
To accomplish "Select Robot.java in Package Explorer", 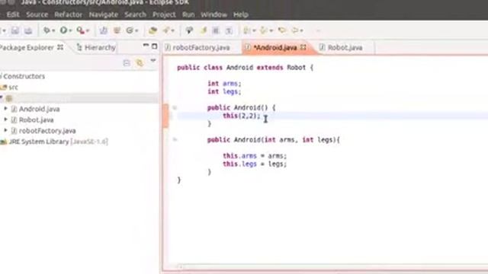I will tap(36, 120).
